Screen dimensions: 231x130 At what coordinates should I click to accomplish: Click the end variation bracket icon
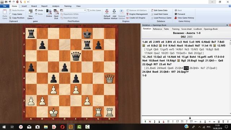[154, 122]
